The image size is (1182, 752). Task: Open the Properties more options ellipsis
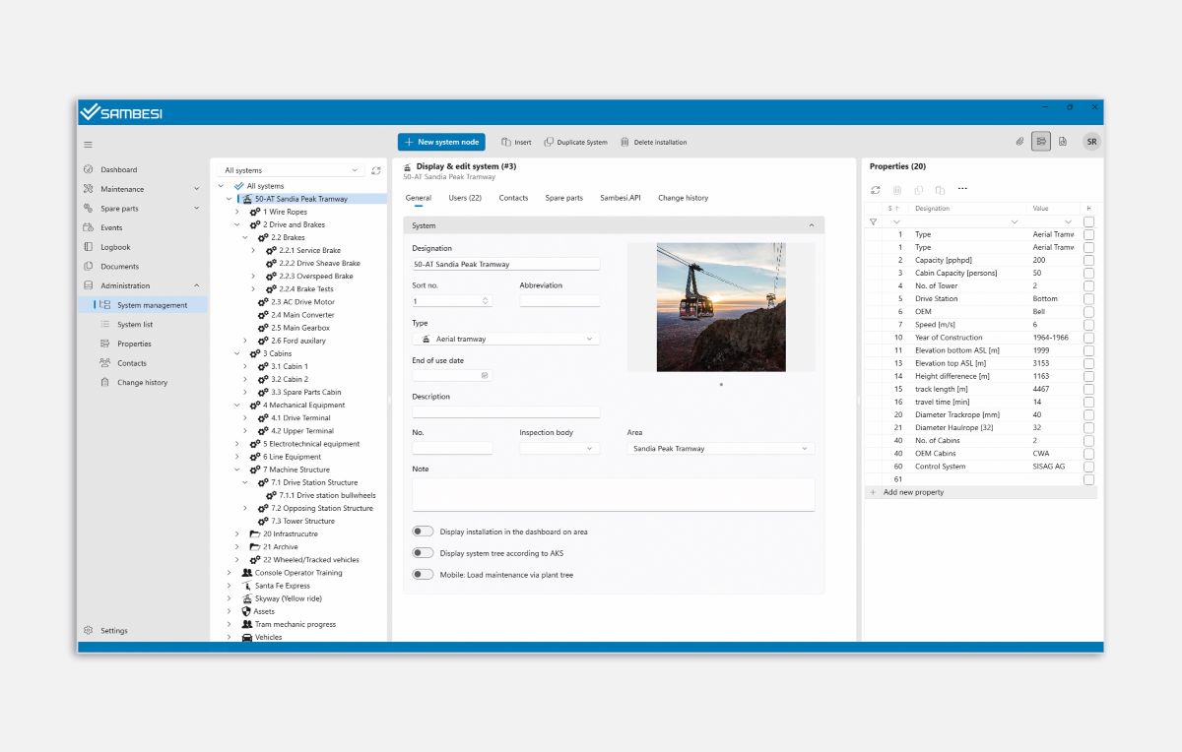pyautogui.click(x=962, y=189)
